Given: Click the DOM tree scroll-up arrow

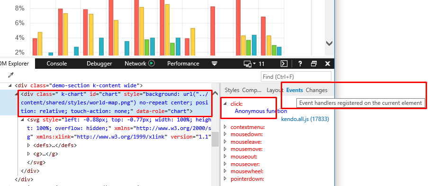Looking at the screenshot, I should coord(215,93).
